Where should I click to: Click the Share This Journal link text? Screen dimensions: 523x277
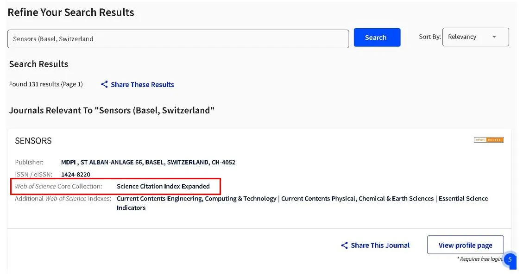[x=380, y=246]
